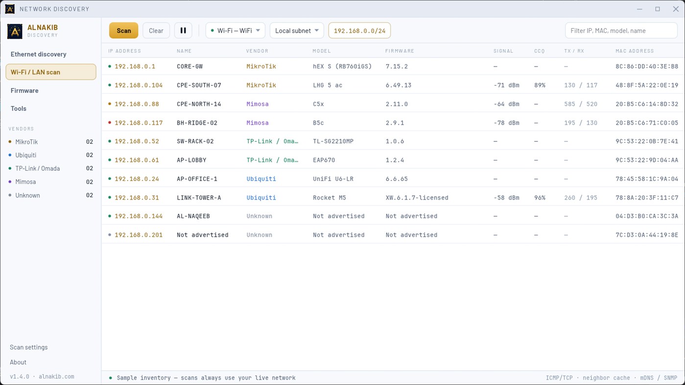This screenshot has height=385, width=685.
Task: Click IP address 192.168.0.117
Action: pyautogui.click(x=139, y=123)
